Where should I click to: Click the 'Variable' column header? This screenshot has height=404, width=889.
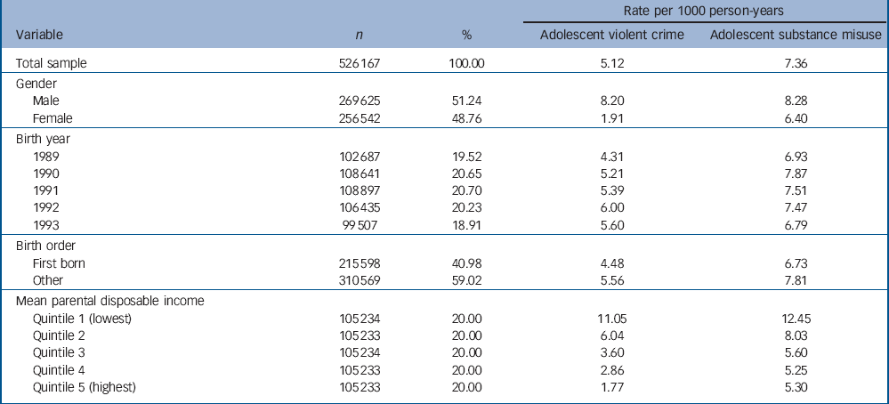pyautogui.click(x=38, y=36)
